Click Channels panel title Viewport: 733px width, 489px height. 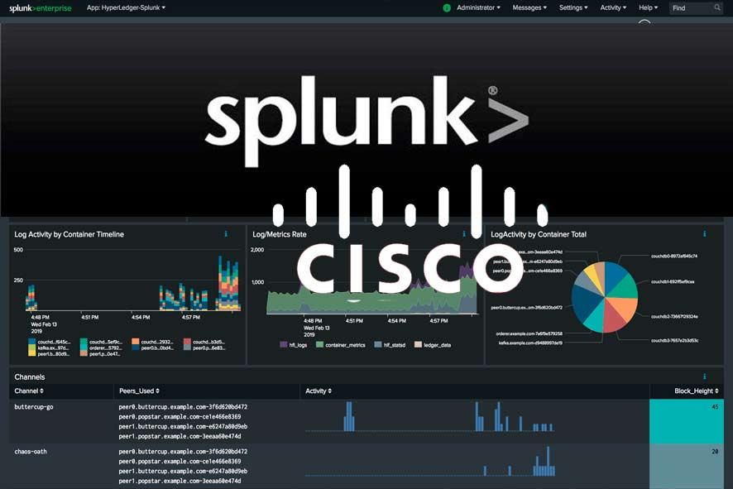coord(30,376)
